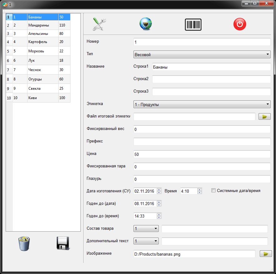This screenshot has width=276, height=274.
Task: Click into the Строка2 name field
Action: [x=211, y=79]
